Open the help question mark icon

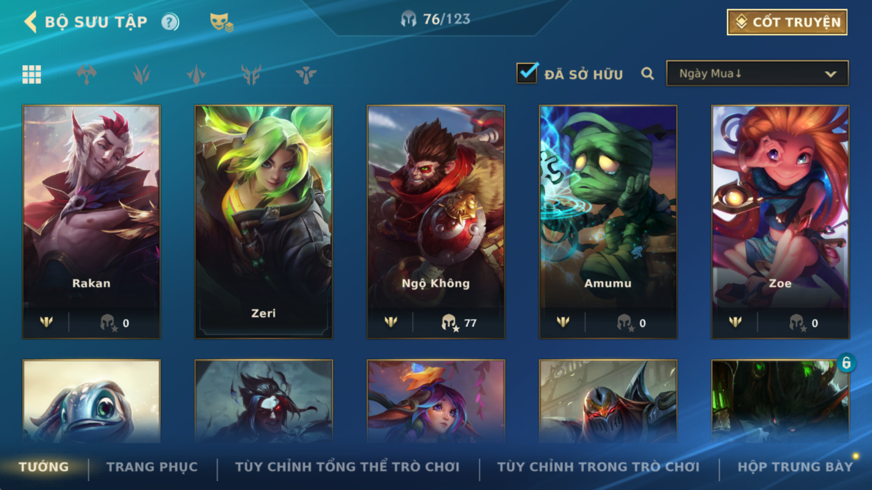170,22
